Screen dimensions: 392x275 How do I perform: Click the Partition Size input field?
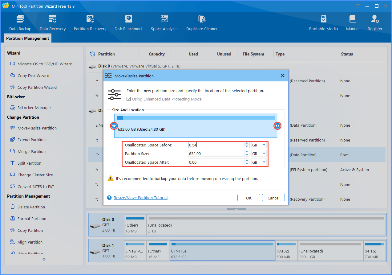click(216, 154)
